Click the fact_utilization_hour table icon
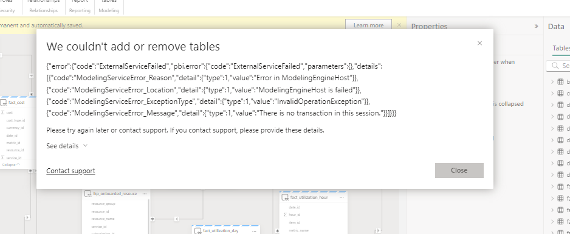The image size is (570, 234). (x=286, y=198)
